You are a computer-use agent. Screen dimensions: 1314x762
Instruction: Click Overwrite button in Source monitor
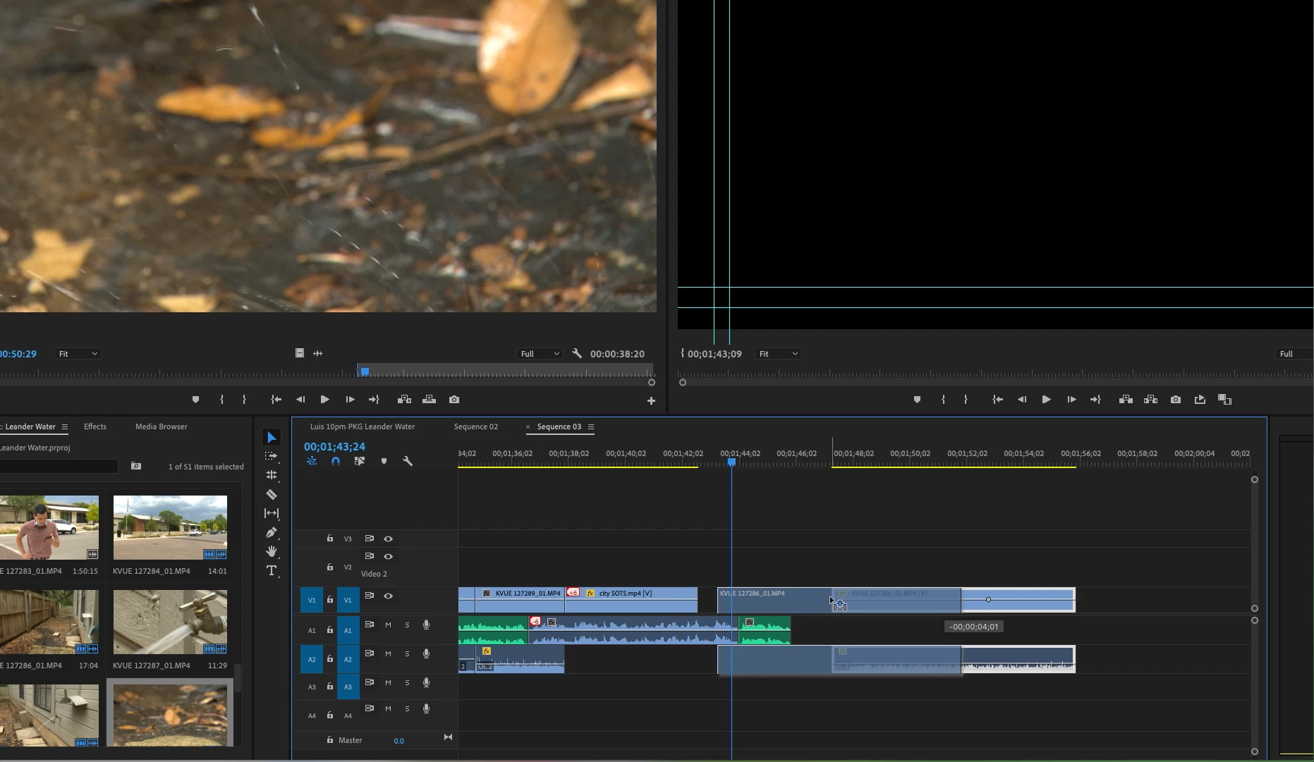coord(429,400)
